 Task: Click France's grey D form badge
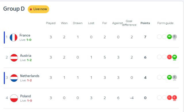(x=175, y=37)
